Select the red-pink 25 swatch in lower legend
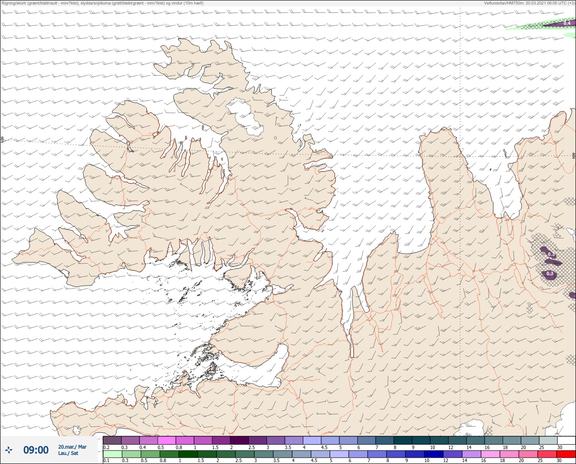Viewport: 576px width, 464px height. click(547, 454)
